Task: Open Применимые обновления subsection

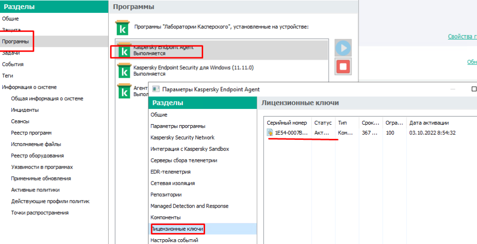Action: 41,179
